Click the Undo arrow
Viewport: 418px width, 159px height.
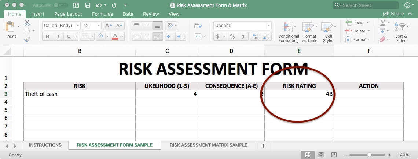(99, 5)
